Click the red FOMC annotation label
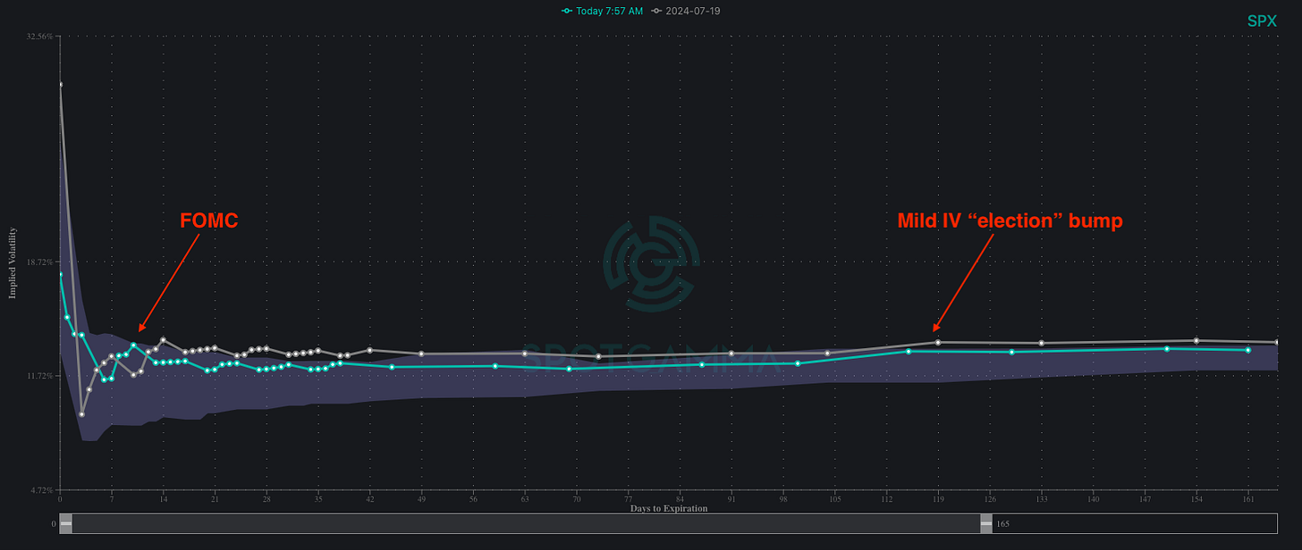 [209, 221]
